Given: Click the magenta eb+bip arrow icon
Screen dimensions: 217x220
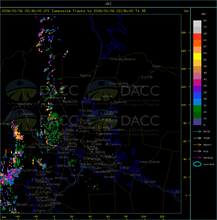Looking at the screenshot, I should click(197, 158).
